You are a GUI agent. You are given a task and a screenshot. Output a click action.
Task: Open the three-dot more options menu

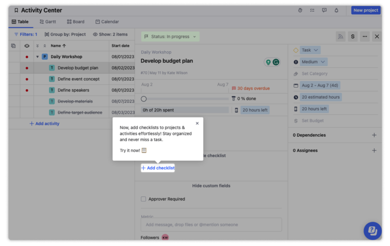(x=365, y=36)
